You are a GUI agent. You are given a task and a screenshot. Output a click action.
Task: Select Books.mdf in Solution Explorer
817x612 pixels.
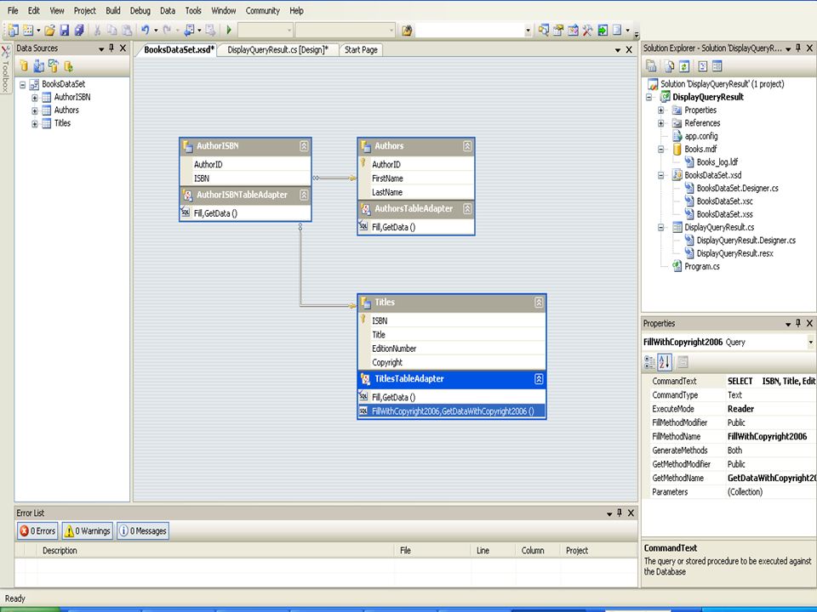(700, 149)
